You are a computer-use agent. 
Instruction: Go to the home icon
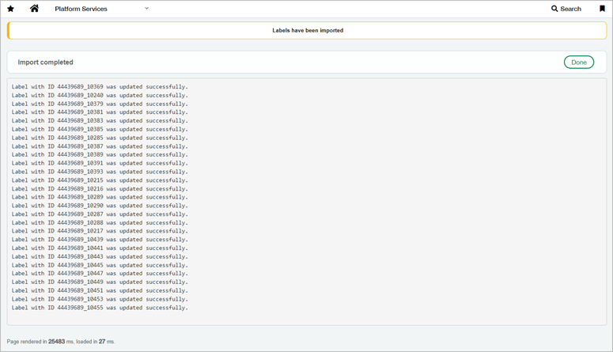point(34,8)
